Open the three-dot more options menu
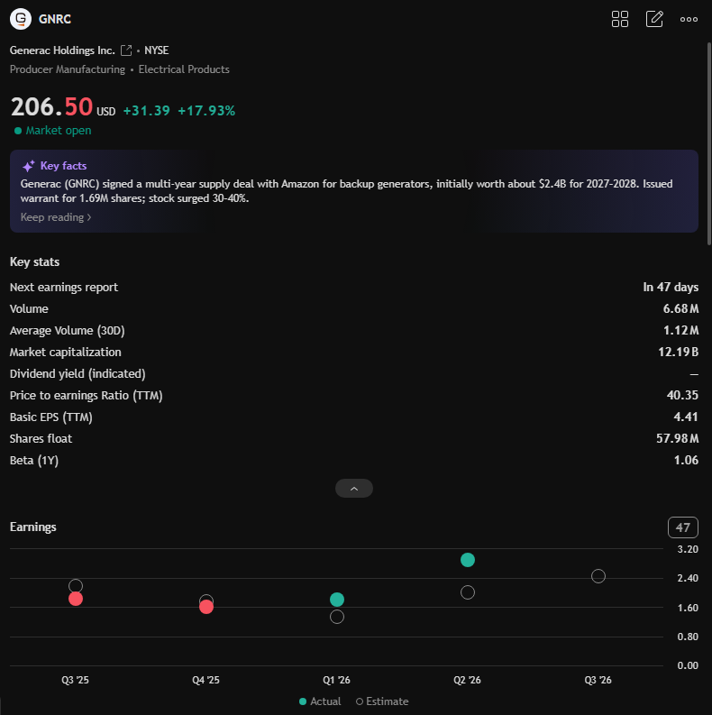 (689, 19)
